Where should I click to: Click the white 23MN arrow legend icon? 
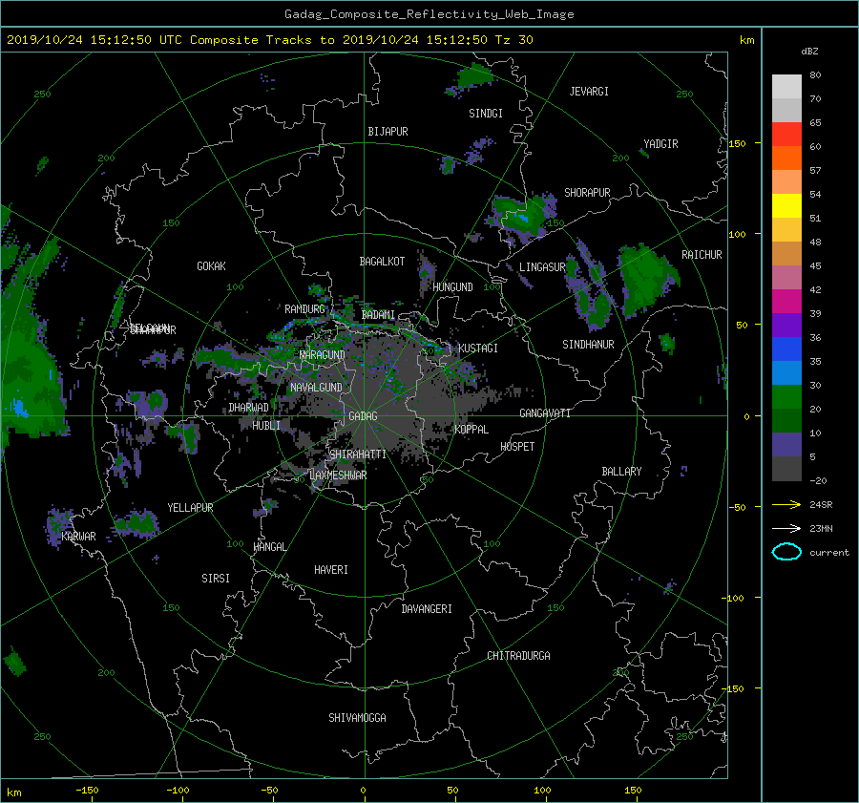786,528
